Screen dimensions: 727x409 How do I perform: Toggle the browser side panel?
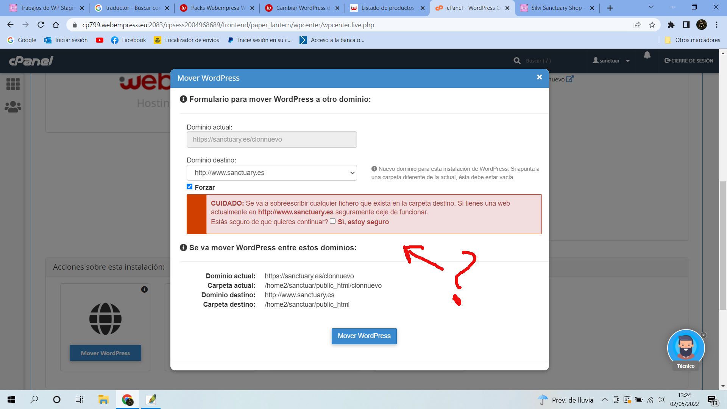pos(686,25)
